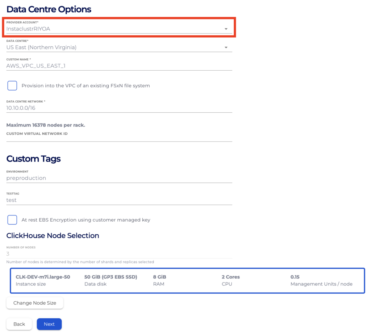The height and width of the screenshot is (335, 371).
Task: Click the EBS Encryption customer managed key label
Action: (x=86, y=220)
